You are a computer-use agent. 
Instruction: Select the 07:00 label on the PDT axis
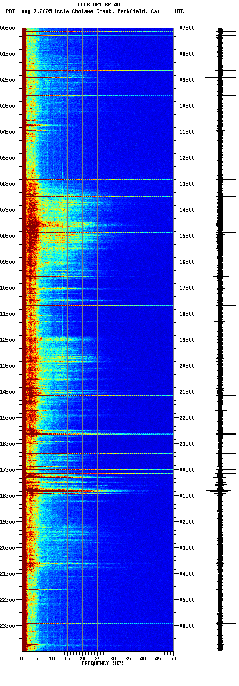pyautogui.click(x=8, y=210)
